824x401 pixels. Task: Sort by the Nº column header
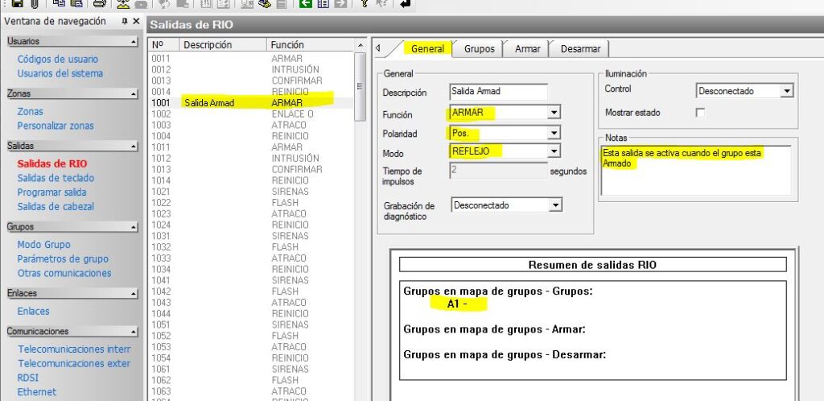pos(164,44)
